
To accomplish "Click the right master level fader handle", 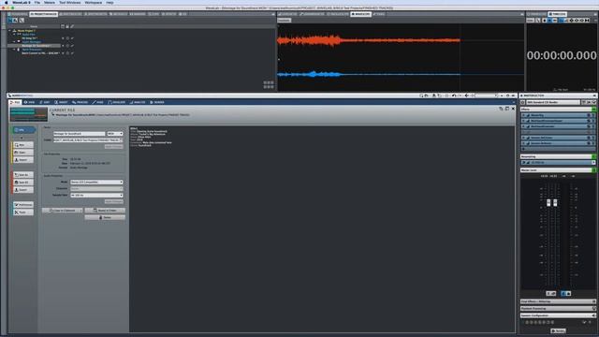I will (x=555, y=202).
